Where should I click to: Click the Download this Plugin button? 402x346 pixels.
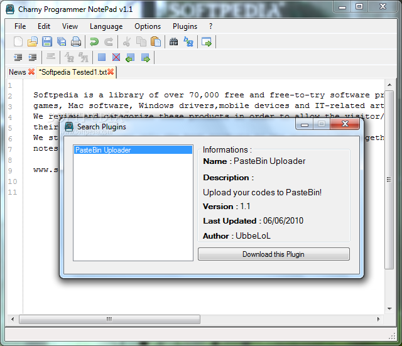[274, 254]
